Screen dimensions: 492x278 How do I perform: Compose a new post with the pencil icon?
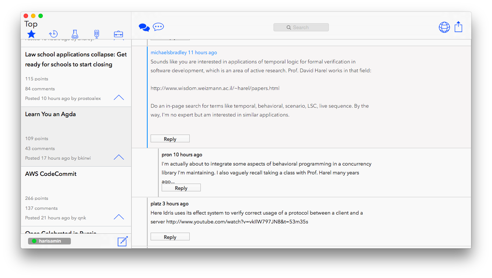point(123,241)
